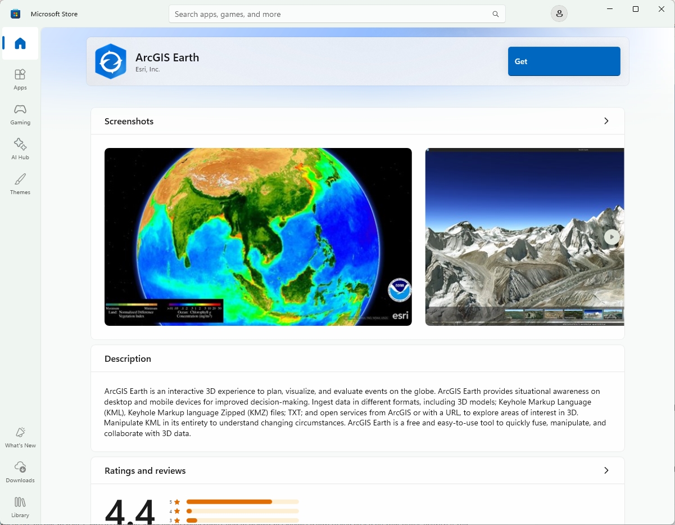
Task: Expand Ratings and reviews chevron
Action: pyautogui.click(x=606, y=470)
